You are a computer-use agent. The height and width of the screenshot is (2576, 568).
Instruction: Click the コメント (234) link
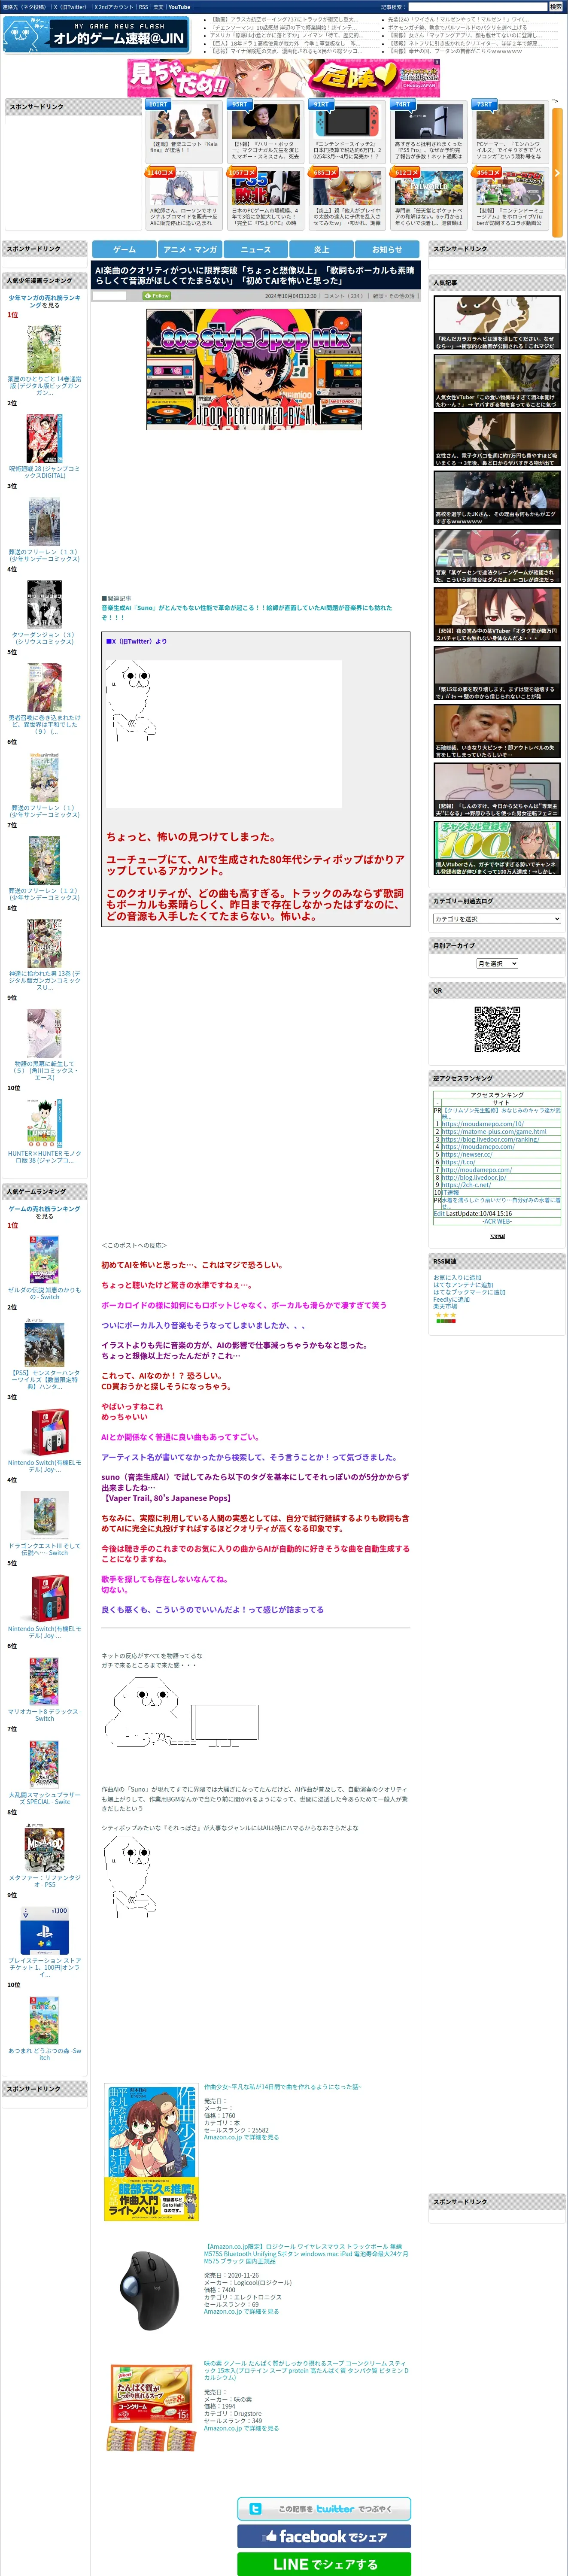(343, 296)
